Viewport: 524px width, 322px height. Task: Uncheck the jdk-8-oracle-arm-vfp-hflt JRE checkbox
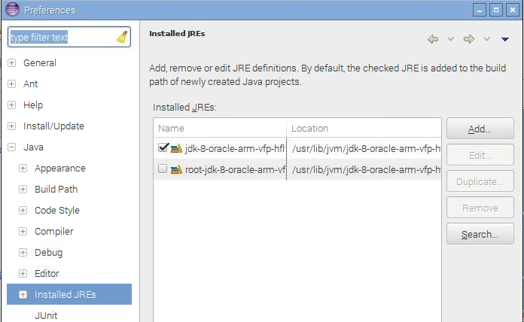click(x=163, y=147)
